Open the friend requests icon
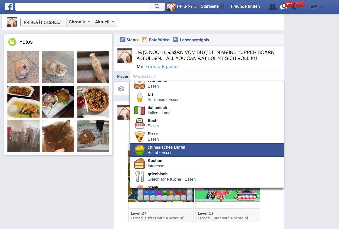Image resolution: width=339 pixels, height=229 pixels. pos(273,7)
